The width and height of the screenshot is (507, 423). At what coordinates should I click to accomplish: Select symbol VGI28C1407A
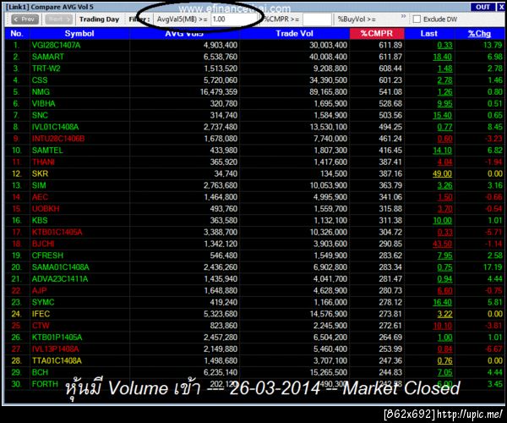(56, 46)
